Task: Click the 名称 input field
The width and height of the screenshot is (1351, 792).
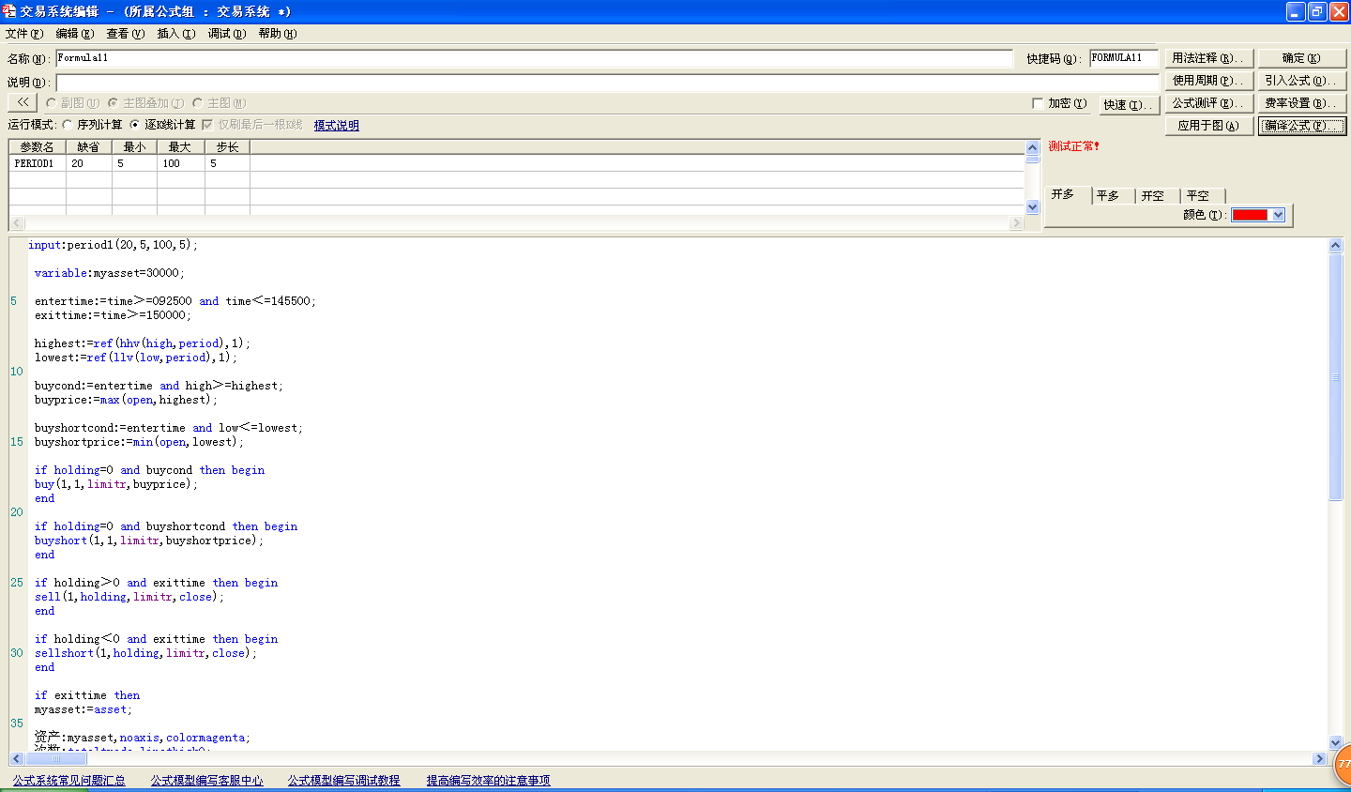Action: tap(535, 58)
